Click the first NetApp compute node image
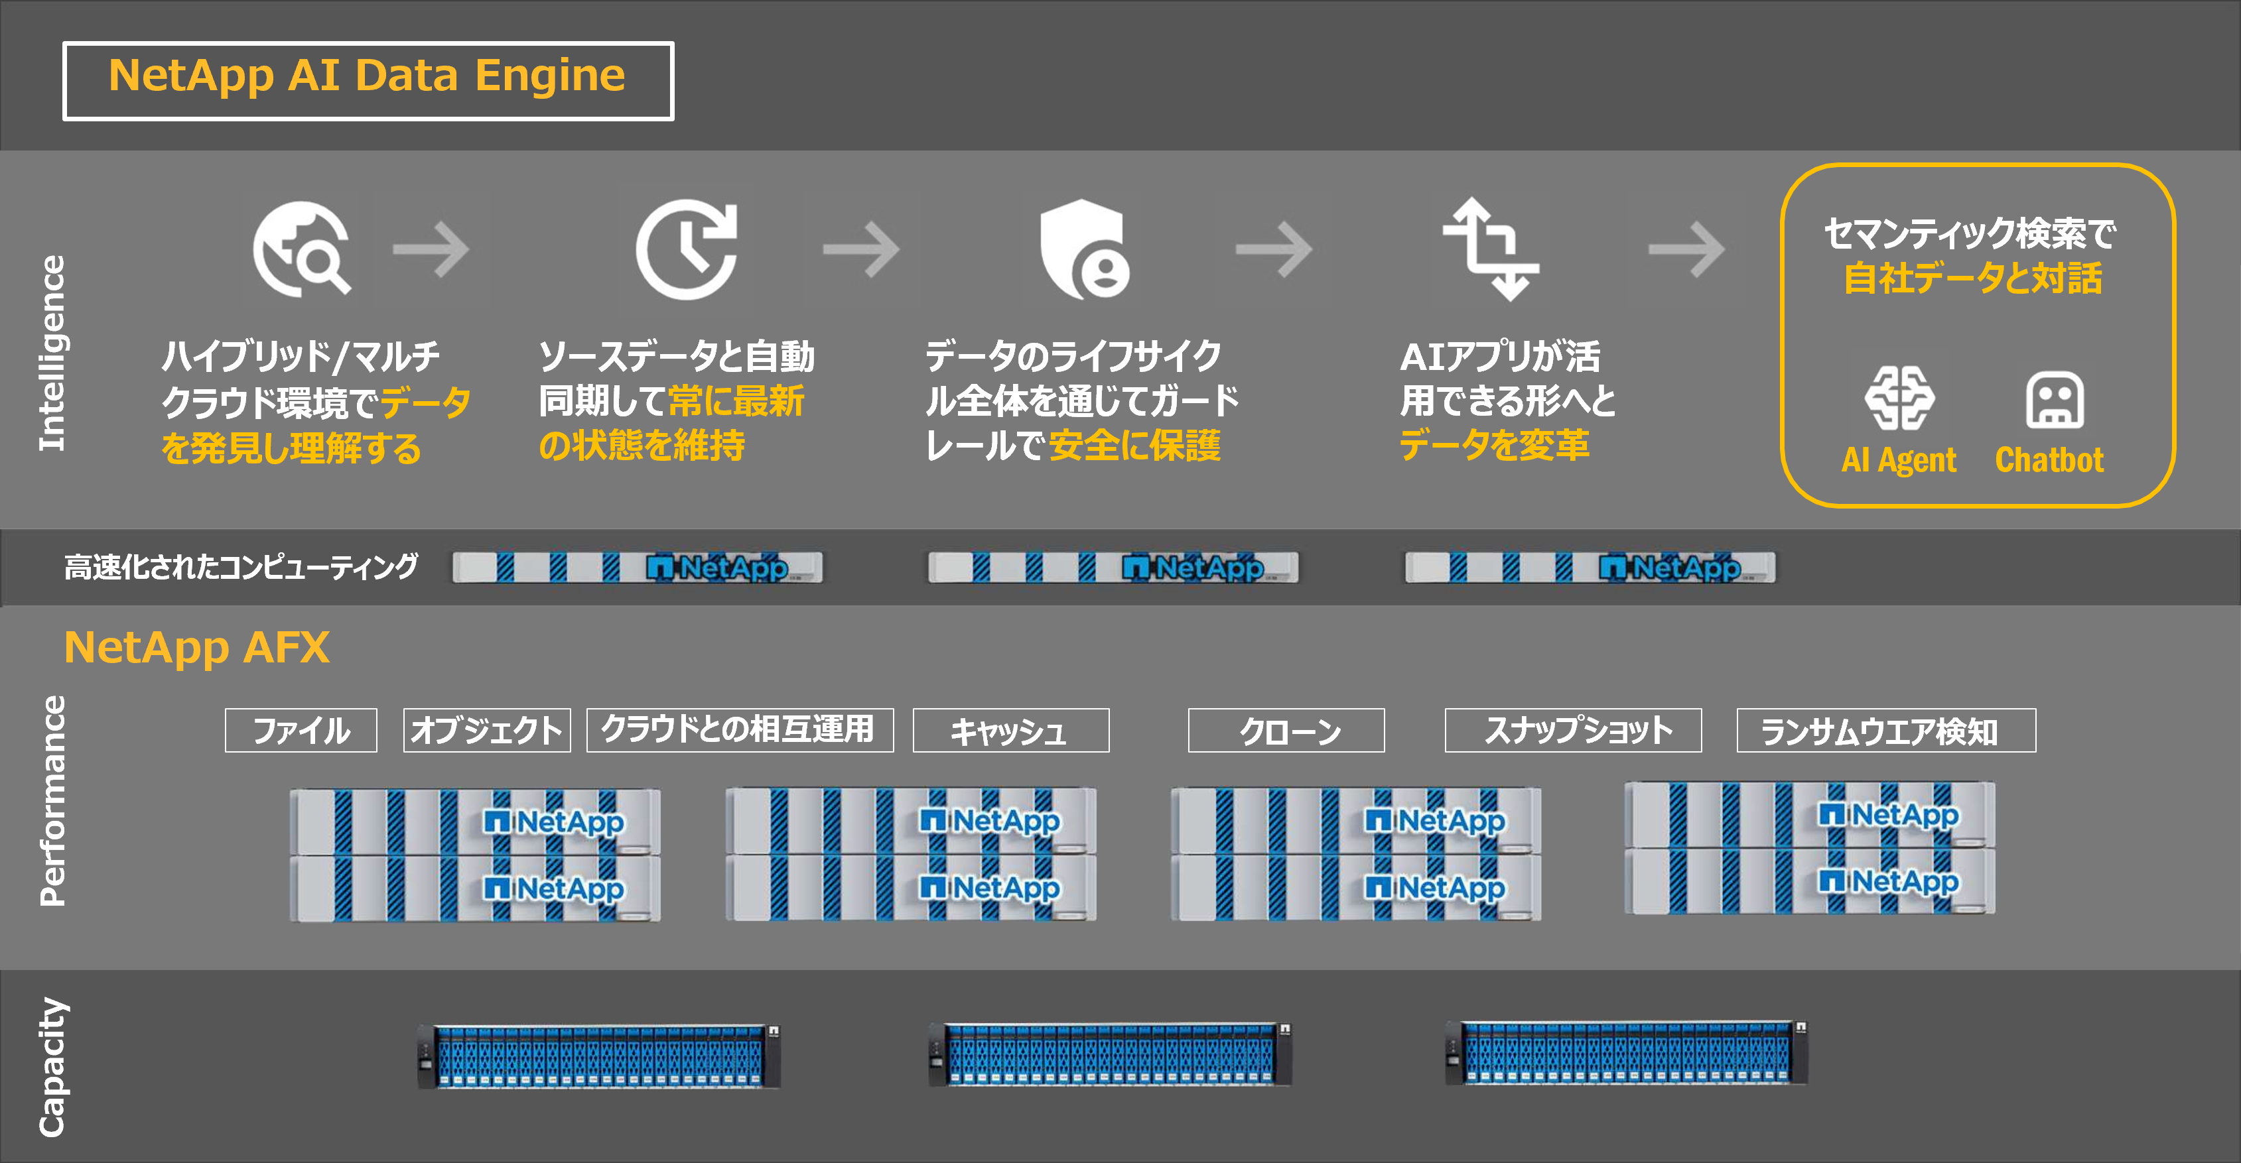The image size is (2241, 1163). [637, 568]
